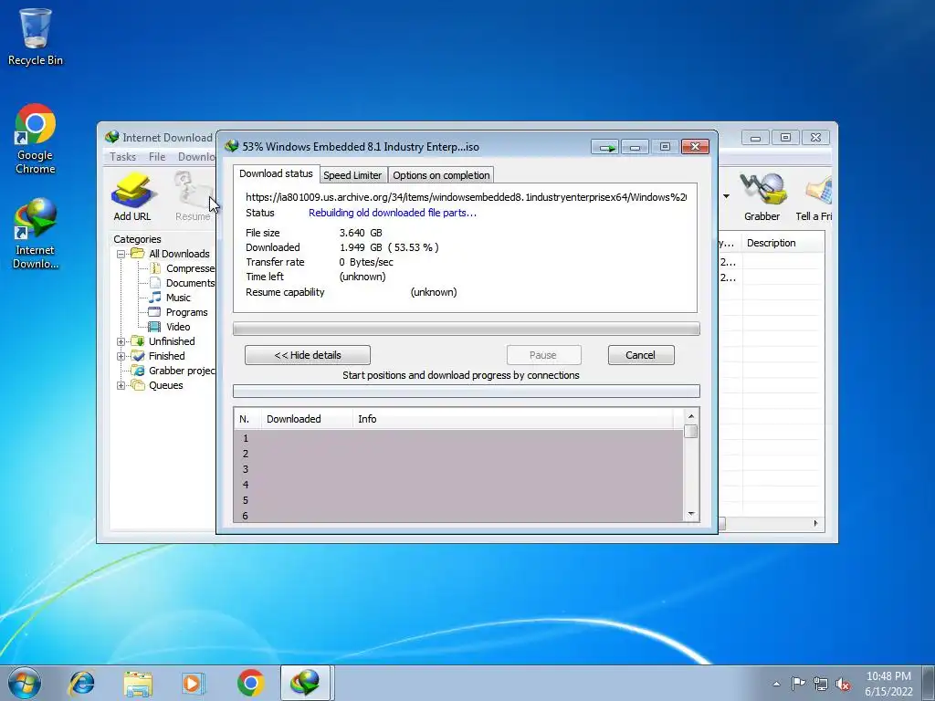Screen dimensions: 935x701
Task: Click the connections list scroll up arrow
Action: pos(690,416)
